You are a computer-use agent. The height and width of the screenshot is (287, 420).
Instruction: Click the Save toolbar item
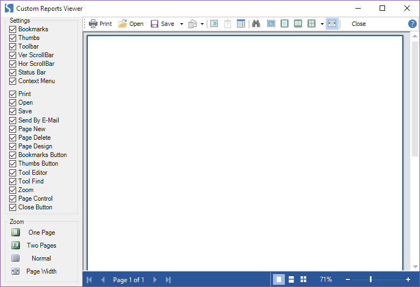(163, 24)
